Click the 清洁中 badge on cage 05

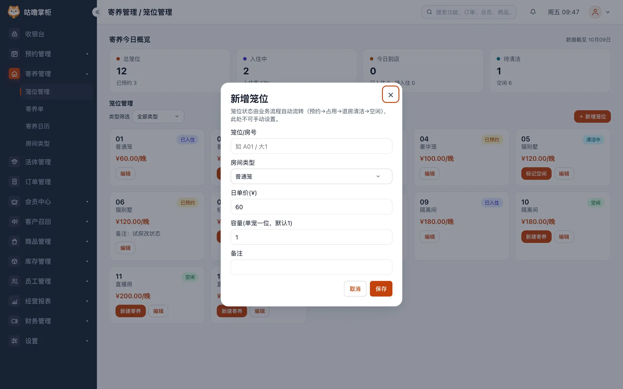(593, 139)
